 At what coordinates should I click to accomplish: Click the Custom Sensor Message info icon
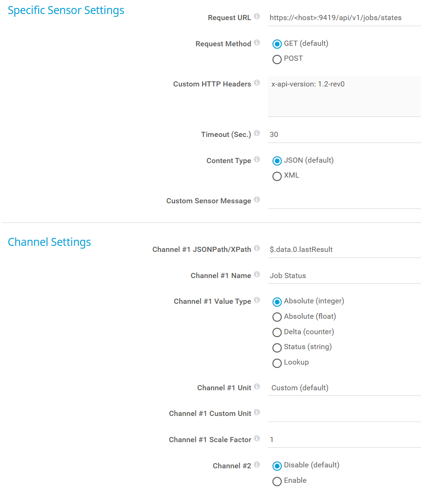(x=257, y=200)
